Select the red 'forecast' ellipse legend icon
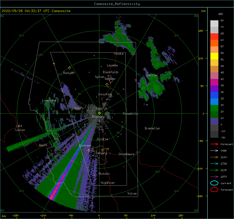This screenshot has width=234, height=219. (214, 190)
